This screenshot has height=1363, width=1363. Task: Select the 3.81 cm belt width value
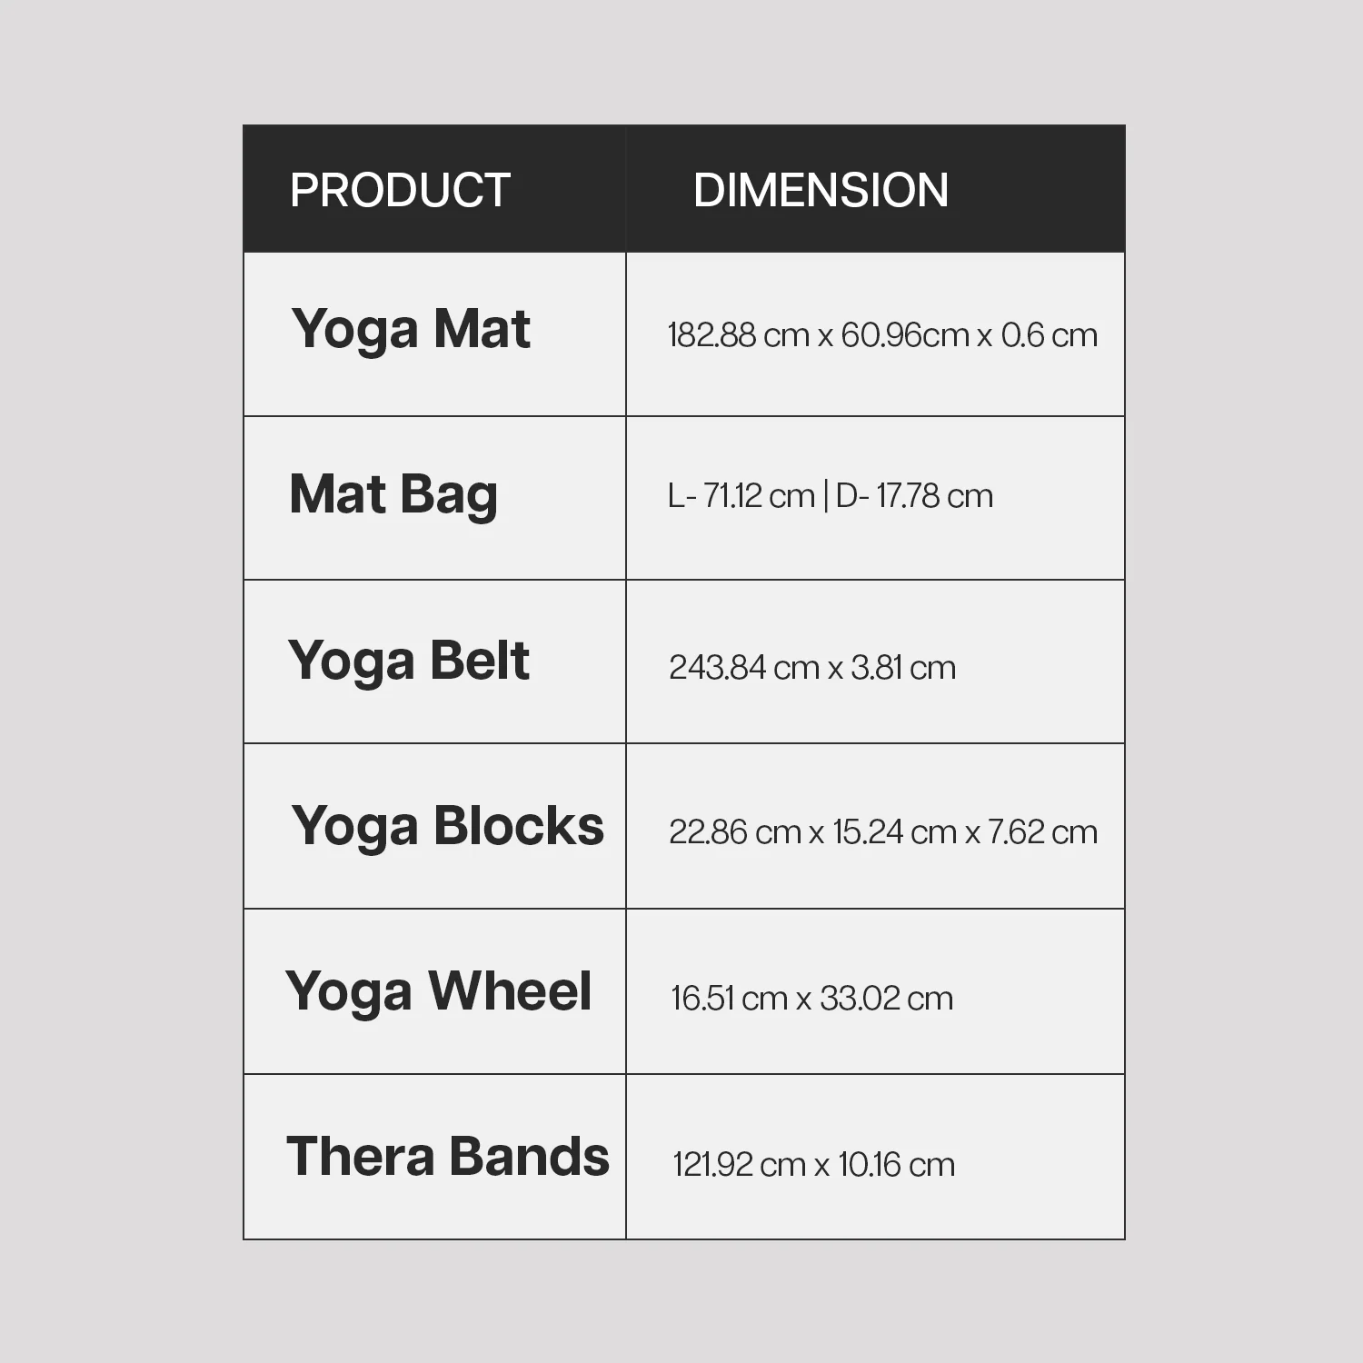pos(903,668)
